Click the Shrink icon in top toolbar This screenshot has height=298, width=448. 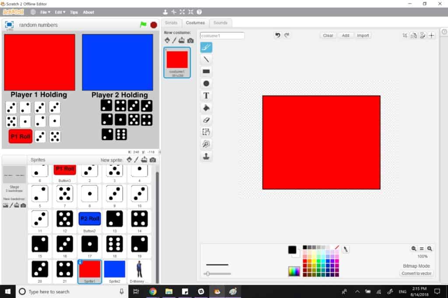click(191, 12)
